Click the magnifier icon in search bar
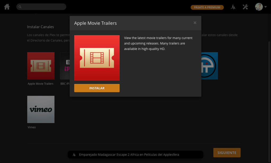Screen dimensions: 271x163 [x=20, y=7]
